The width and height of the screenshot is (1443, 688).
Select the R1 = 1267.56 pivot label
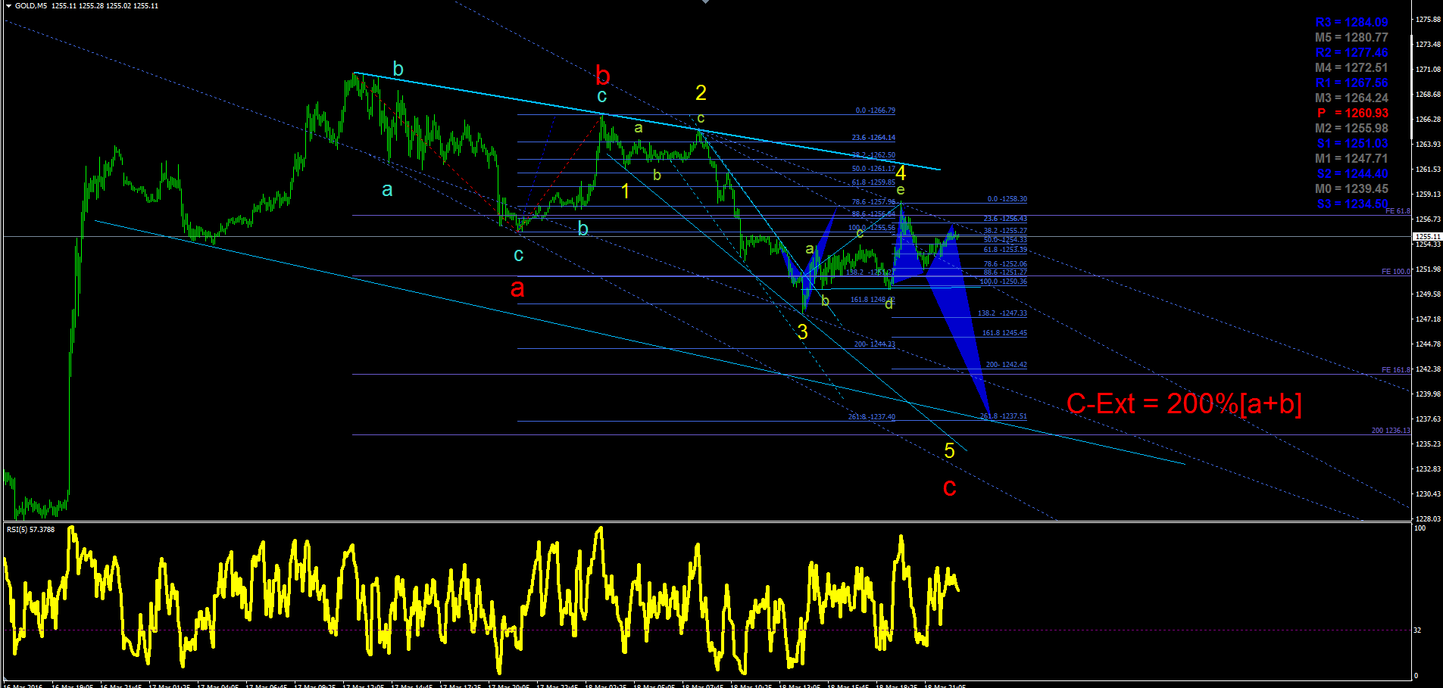pos(1351,83)
